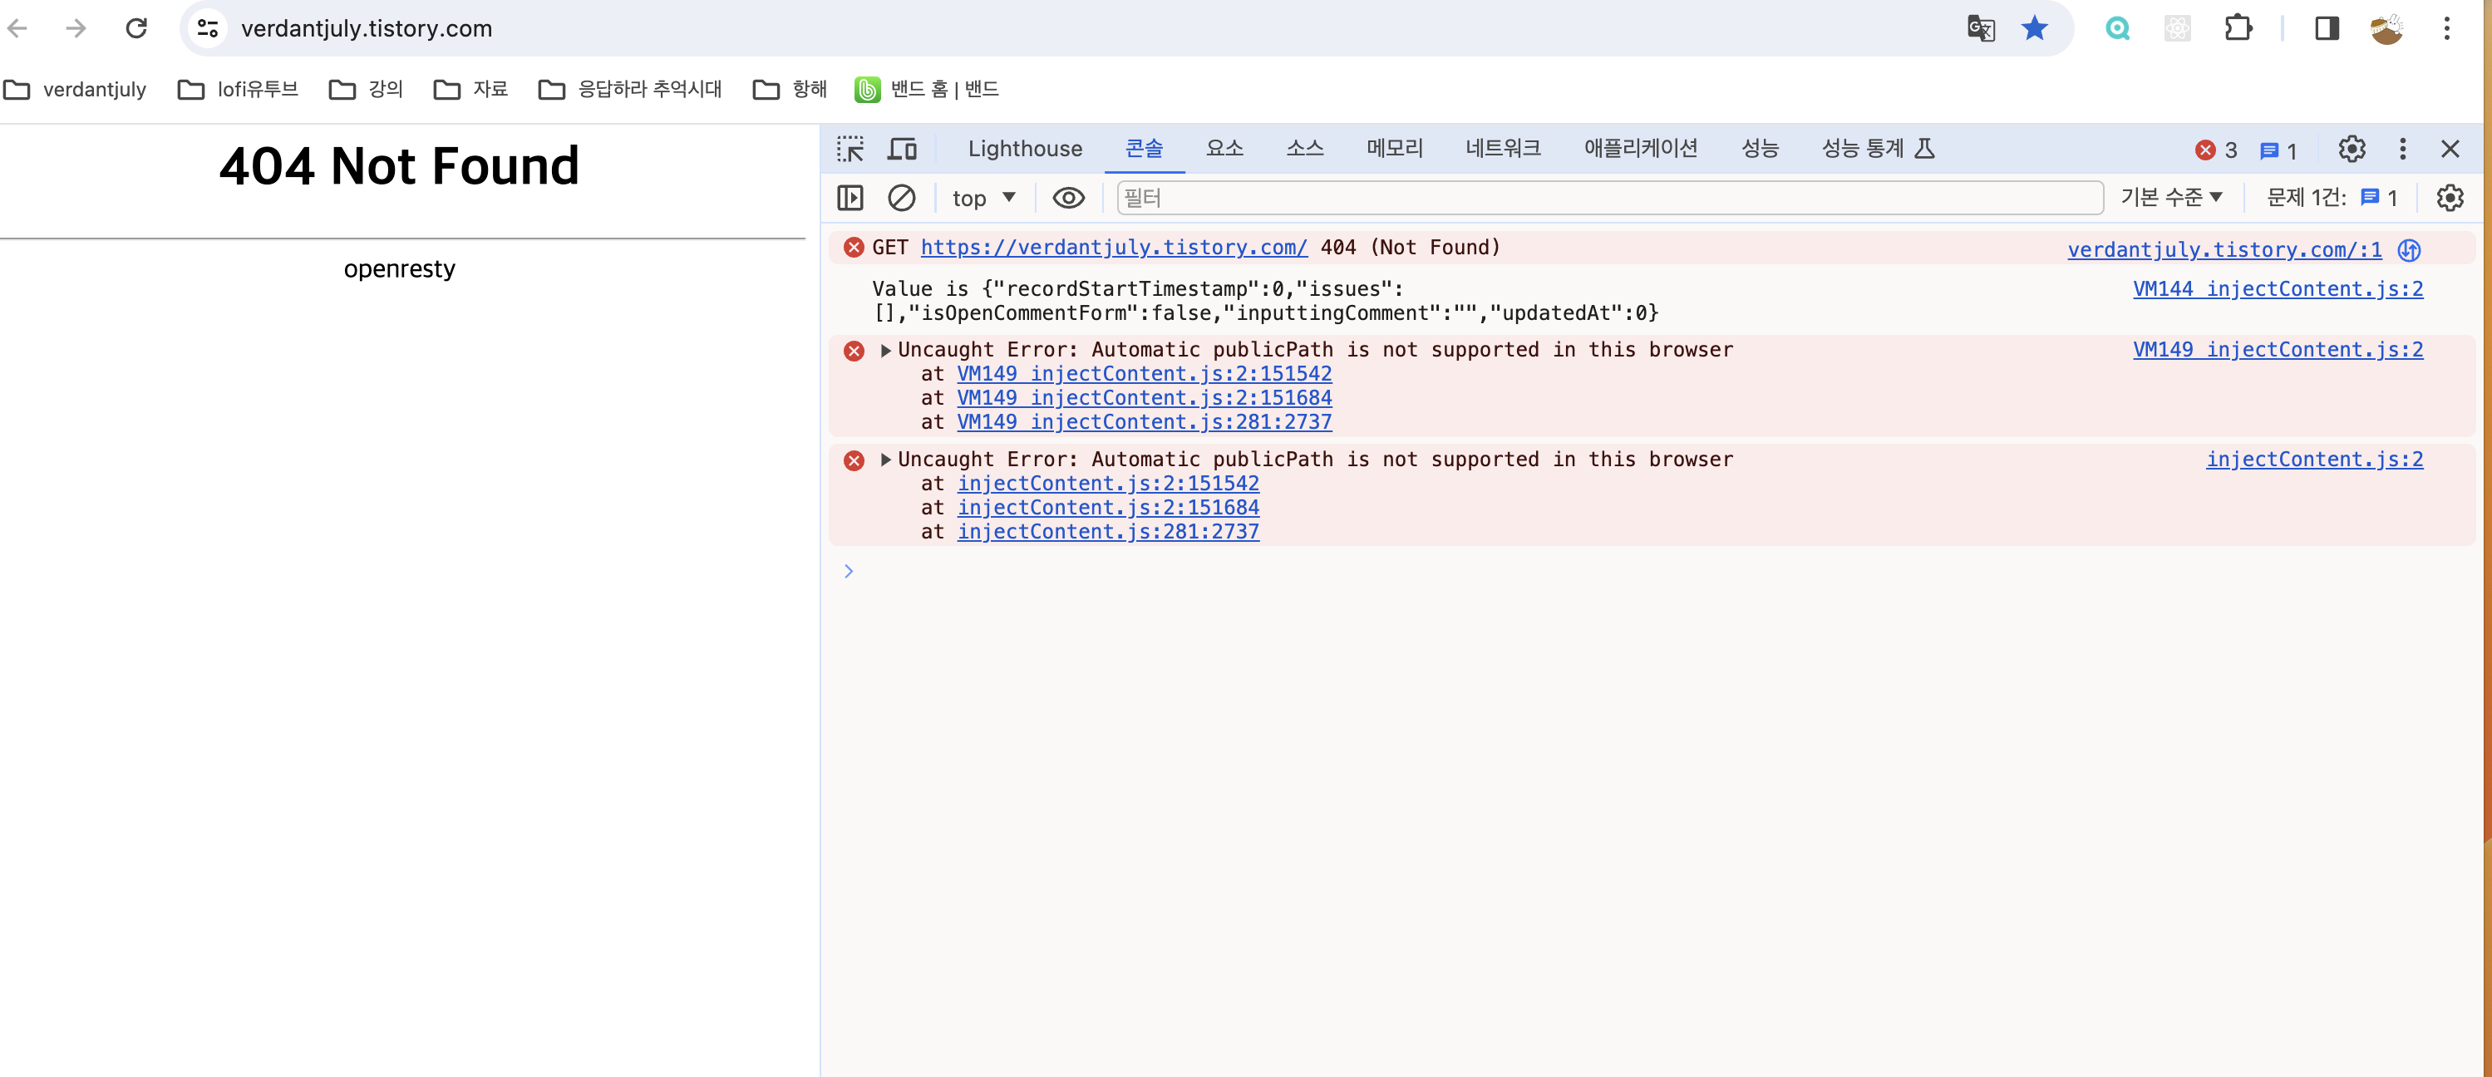The width and height of the screenshot is (2492, 1077).
Task: Open console settings gear icon
Action: click(x=2449, y=198)
